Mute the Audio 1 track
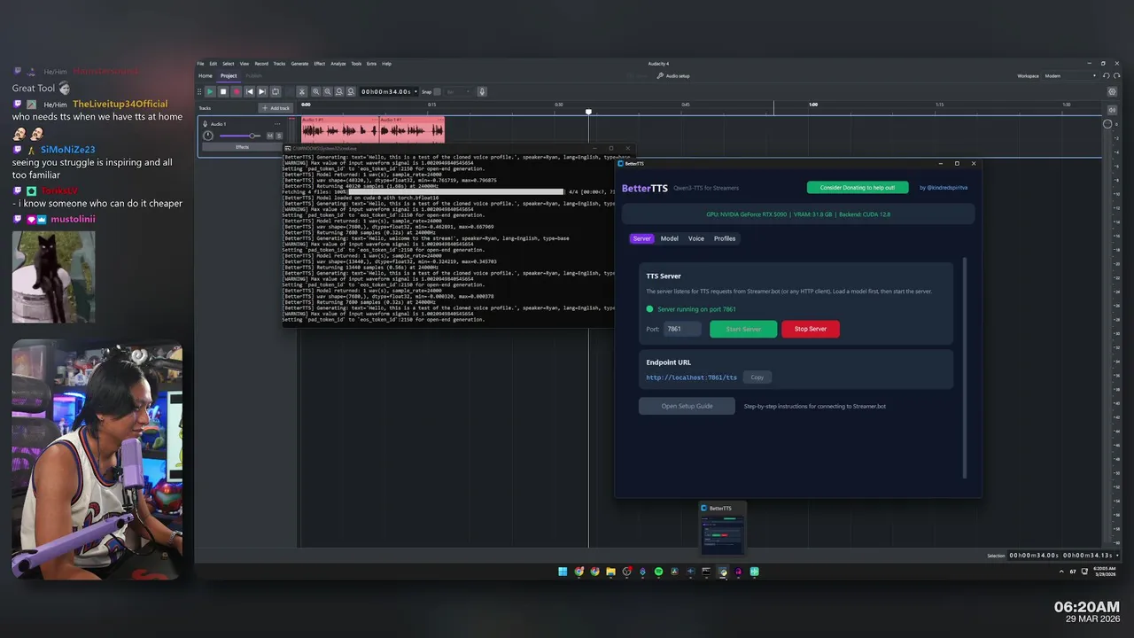Screen dimensions: 1134x638 [269, 136]
